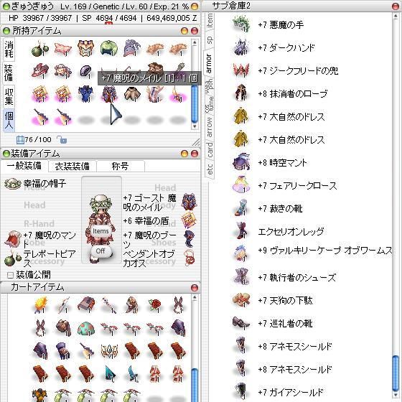Select the +7 巡礼者の靴 icon
Viewport: 402px width, 402px height.
[x=241, y=323]
